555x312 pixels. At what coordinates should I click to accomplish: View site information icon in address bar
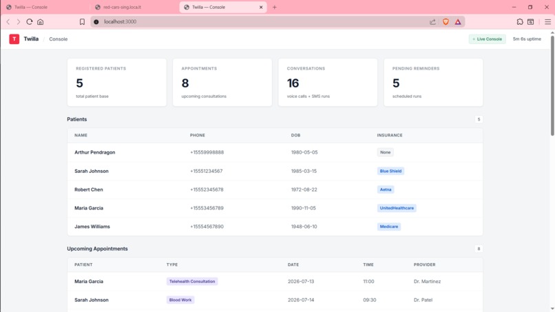pyautogui.click(x=96, y=22)
